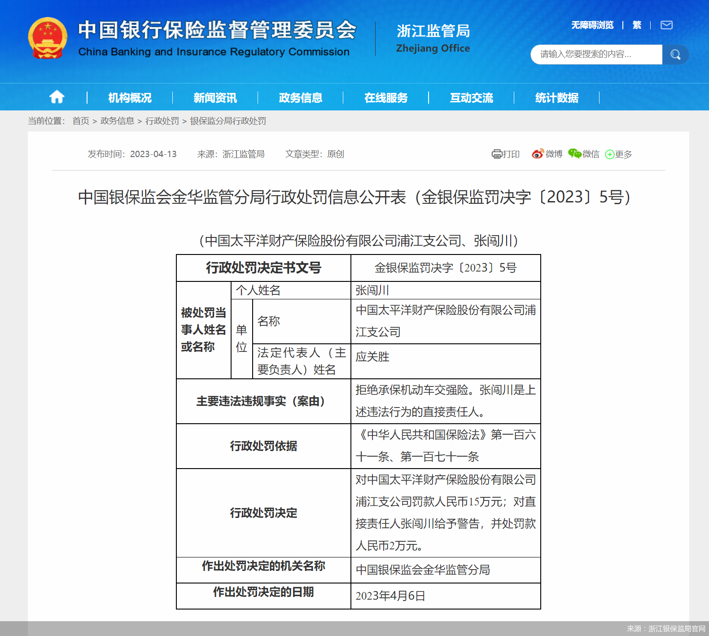Click the 中国银行保险监督管理委员会 site title
The width and height of the screenshot is (709, 636).
pyautogui.click(x=217, y=30)
